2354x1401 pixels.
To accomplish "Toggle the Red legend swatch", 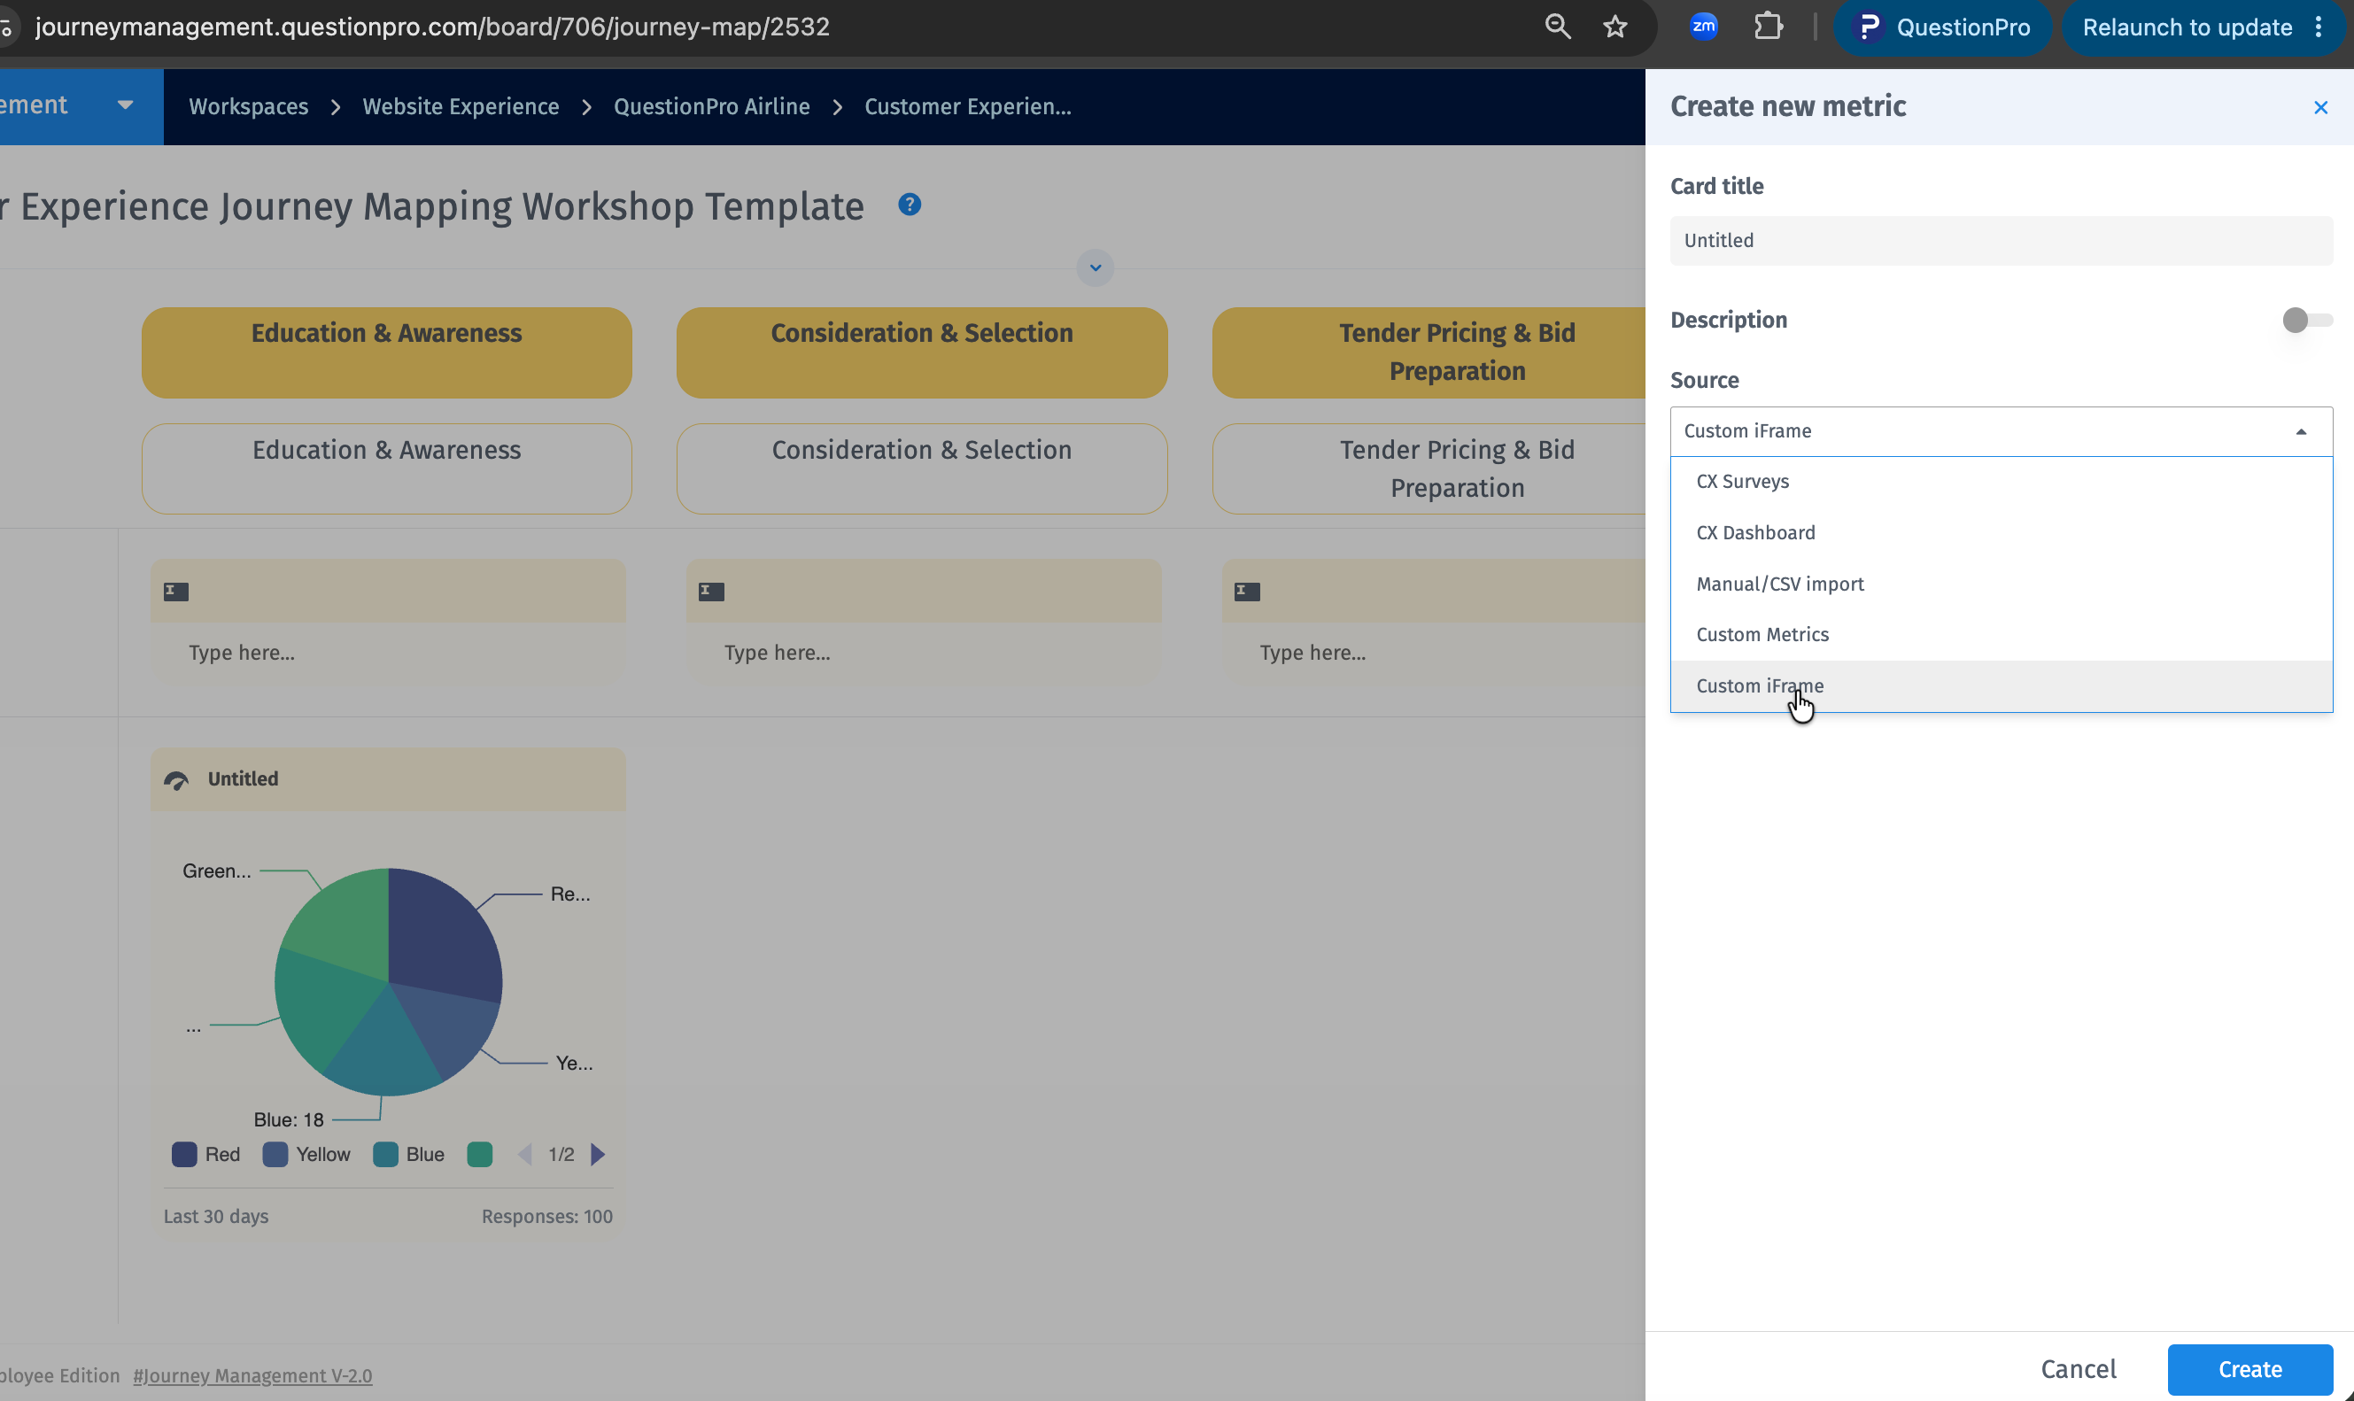I will [184, 1154].
